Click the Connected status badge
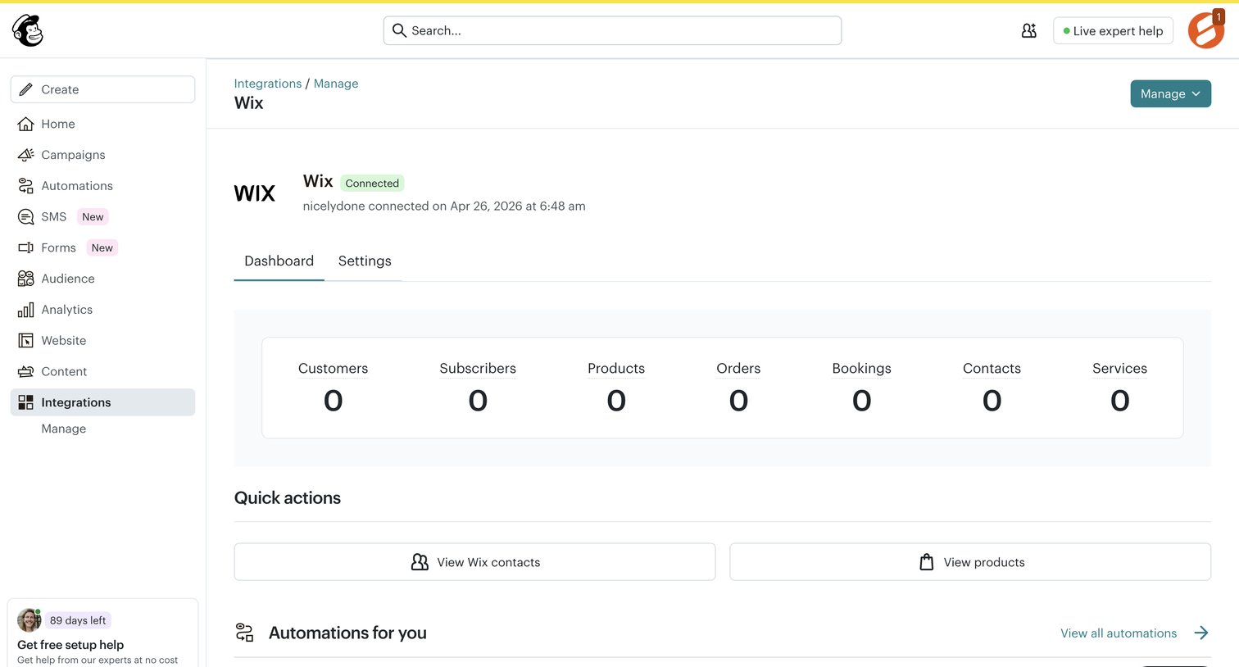This screenshot has height=667, width=1239. tap(372, 184)
